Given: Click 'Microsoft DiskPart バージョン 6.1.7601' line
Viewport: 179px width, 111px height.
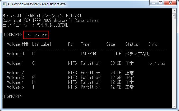Looking at the screenshot, I should (x=43, y=16).
